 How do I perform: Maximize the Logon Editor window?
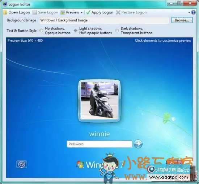pyautogui.click(x=179, y=3)
